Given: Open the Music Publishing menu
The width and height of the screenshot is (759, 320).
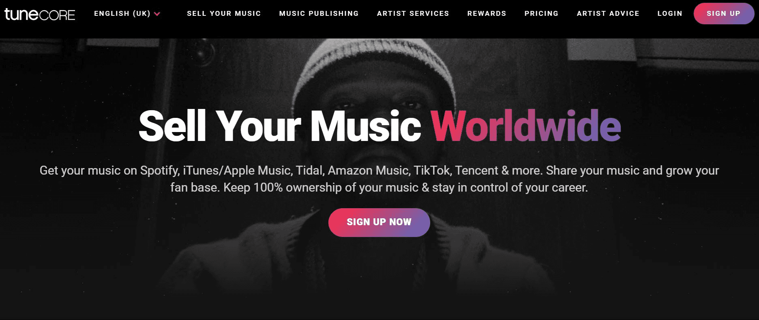Looking at the screenshot, I should click(x=319, y=13).
